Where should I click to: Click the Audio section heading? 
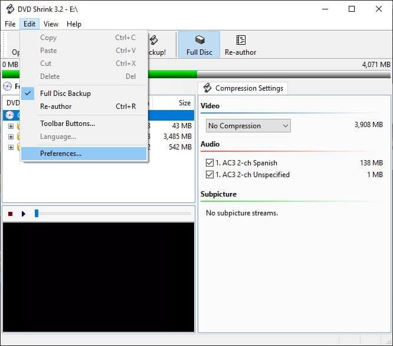210,144
